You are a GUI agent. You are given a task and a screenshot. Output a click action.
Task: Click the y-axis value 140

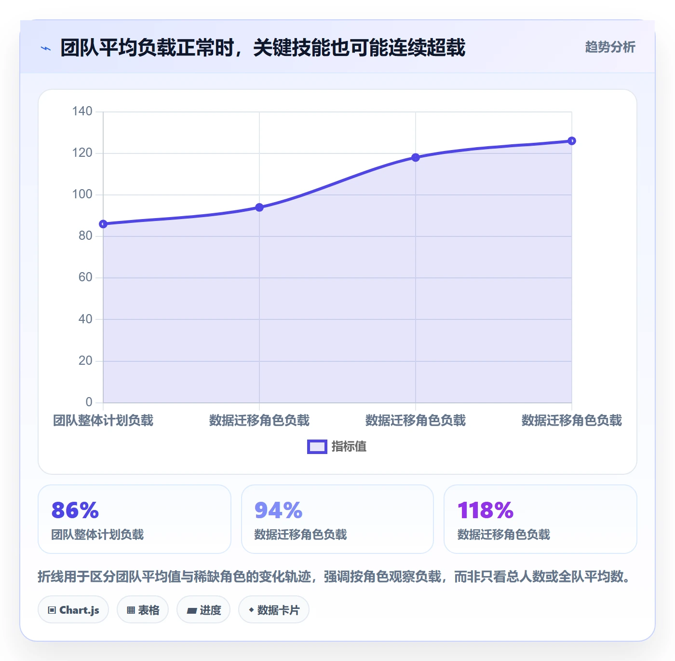pyautogui.click(x=82, y=111)
